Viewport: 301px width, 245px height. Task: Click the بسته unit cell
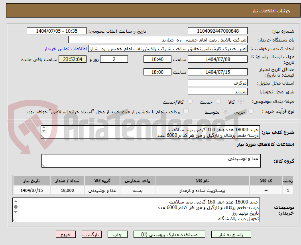(138, 190)
